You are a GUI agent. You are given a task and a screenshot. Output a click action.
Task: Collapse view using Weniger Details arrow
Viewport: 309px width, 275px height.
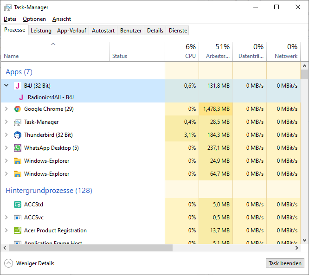coord(9,263)
